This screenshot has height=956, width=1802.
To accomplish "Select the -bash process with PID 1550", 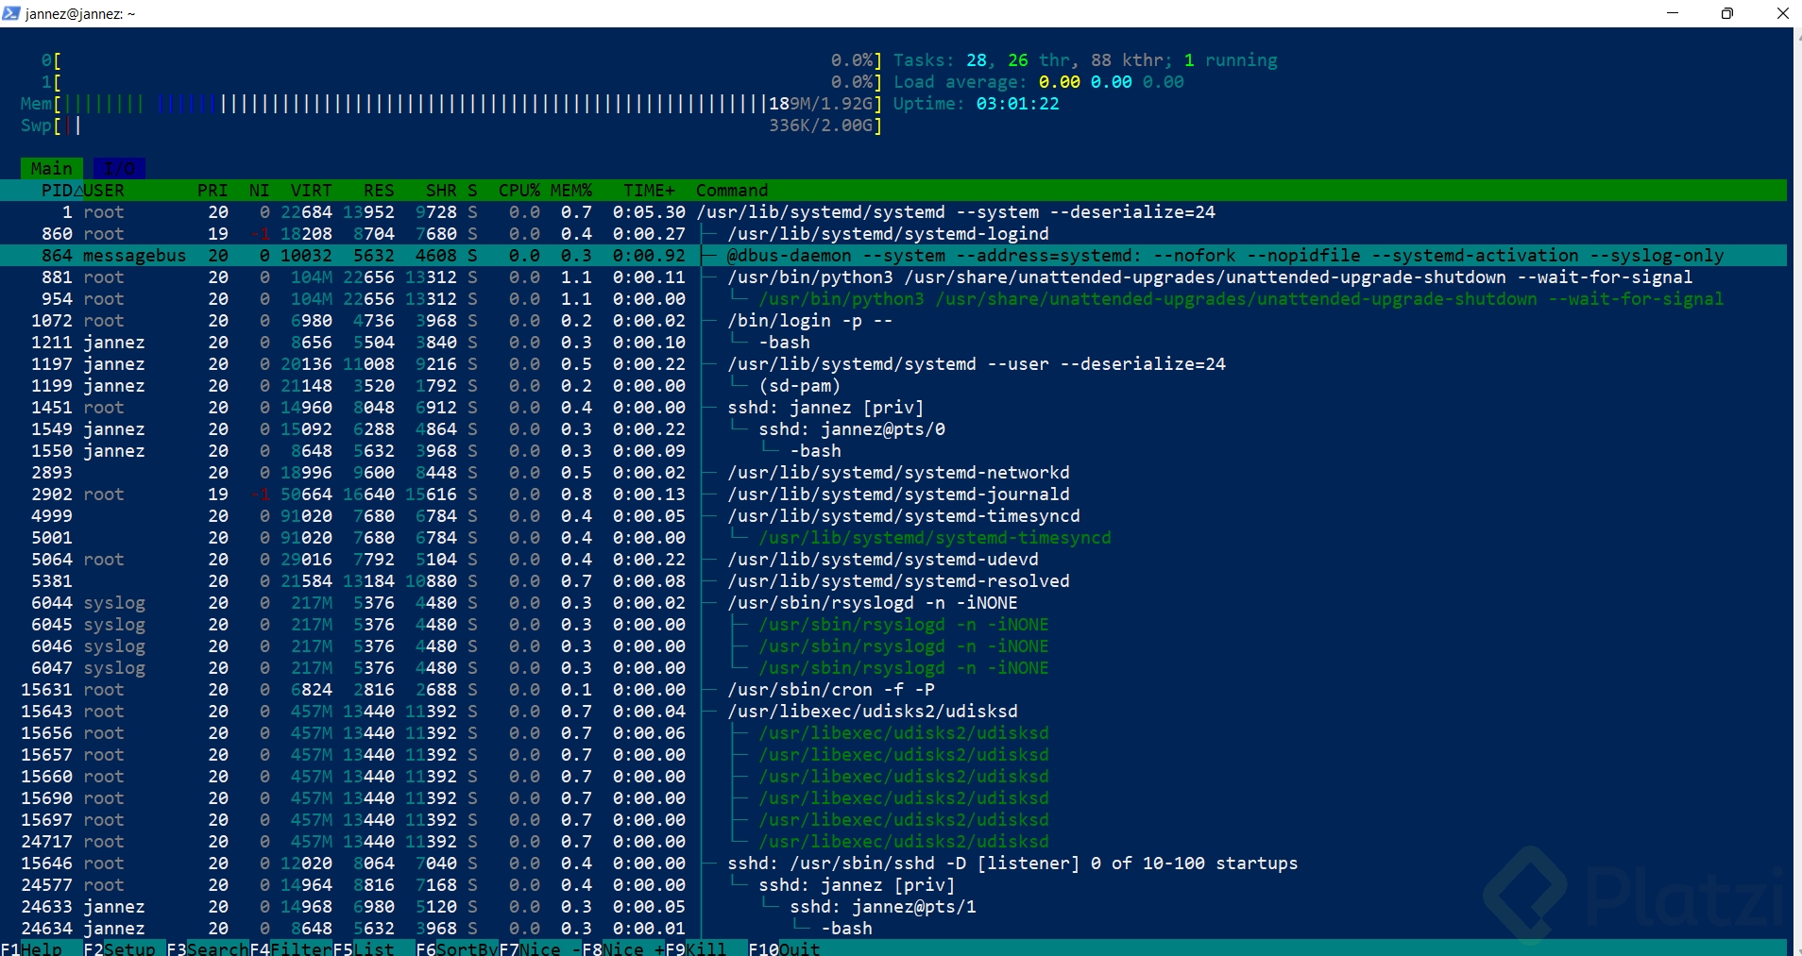I will pos(893,451).
